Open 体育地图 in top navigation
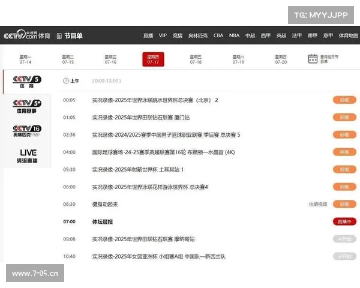The image size is (360, 288). pos(348,35)
